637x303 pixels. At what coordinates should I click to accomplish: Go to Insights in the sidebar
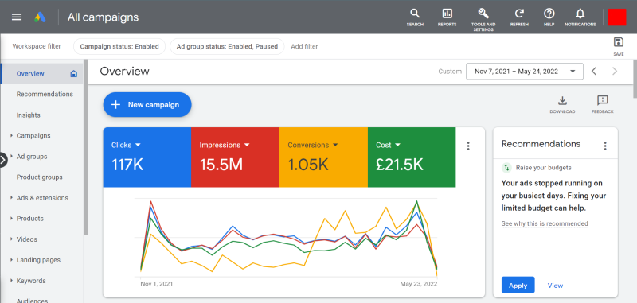(29, 115)
